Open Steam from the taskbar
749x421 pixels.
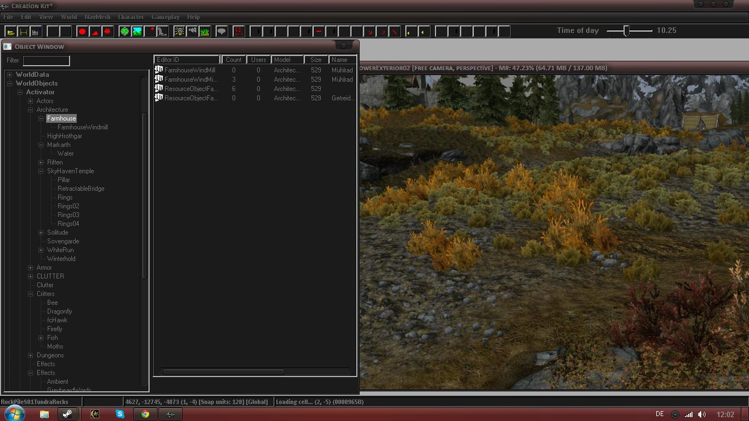point(67,414)
